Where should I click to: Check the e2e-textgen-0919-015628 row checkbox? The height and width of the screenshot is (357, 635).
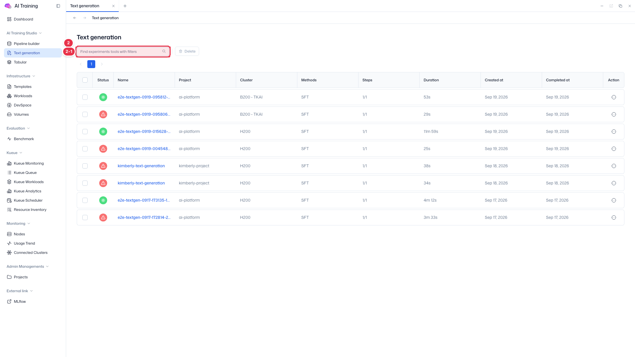(x=85, y=132)
